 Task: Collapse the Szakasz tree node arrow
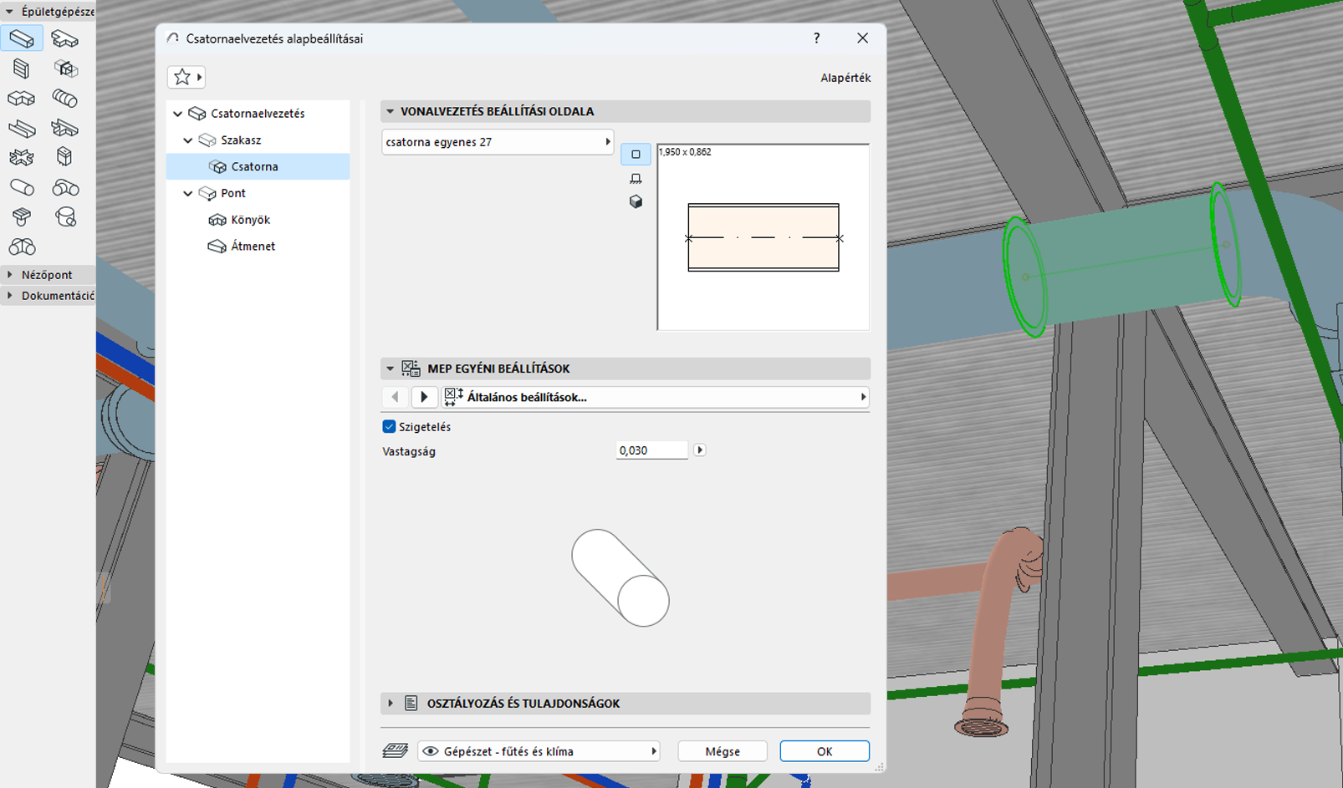(188, 140)
